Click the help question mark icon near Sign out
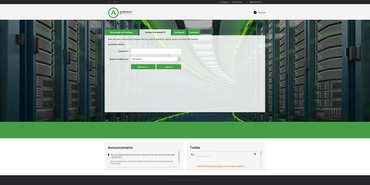The image size is (370, 185). coord(255,12)
